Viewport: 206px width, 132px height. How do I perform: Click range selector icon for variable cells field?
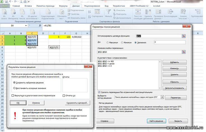[184, 52]
